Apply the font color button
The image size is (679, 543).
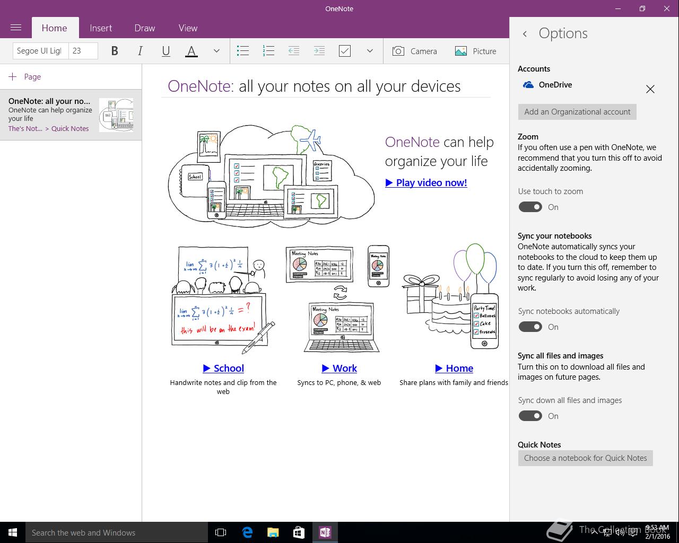(x=191, y=51)
